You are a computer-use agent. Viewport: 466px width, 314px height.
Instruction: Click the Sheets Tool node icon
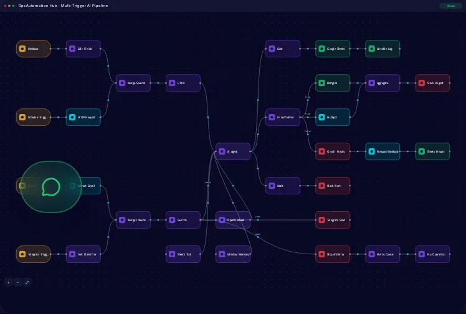(x=172, y=254)
